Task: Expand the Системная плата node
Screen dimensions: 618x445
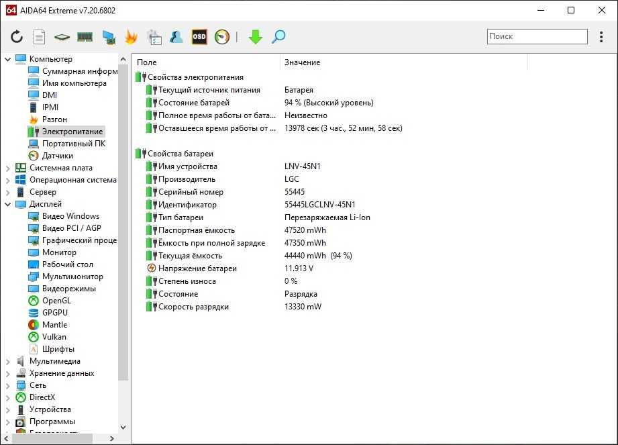Action: click(x=7, y=168)
